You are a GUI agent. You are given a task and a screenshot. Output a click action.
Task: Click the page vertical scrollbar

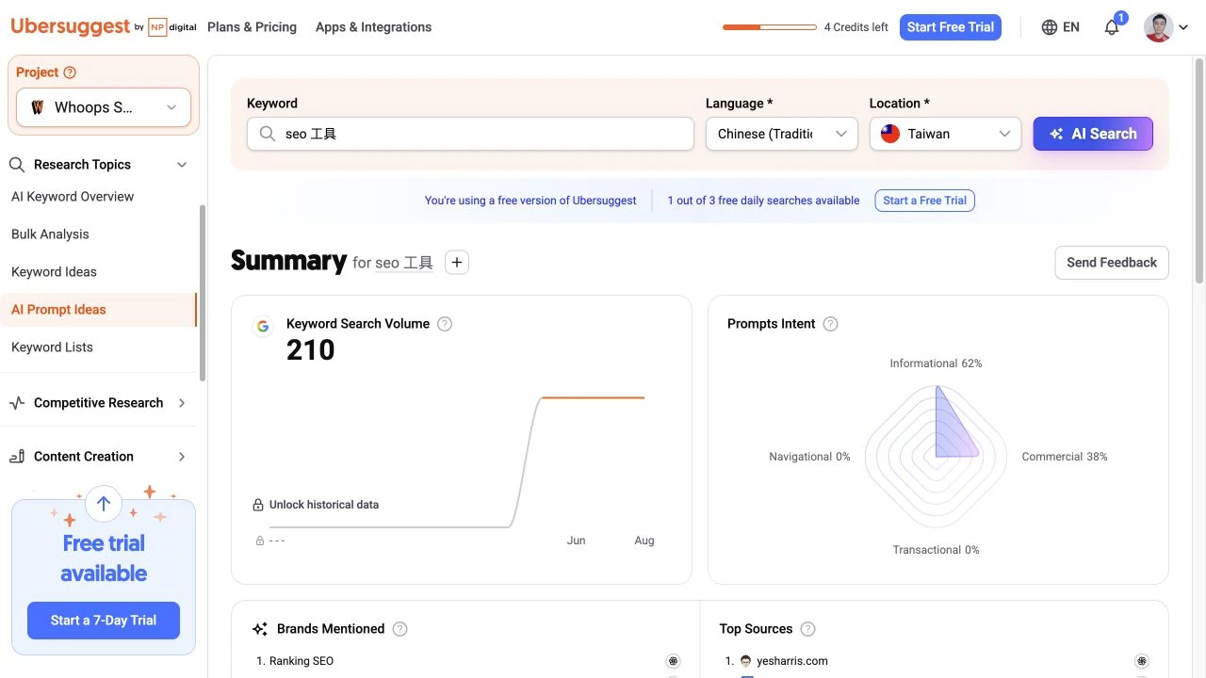[x=1199, y=169]
